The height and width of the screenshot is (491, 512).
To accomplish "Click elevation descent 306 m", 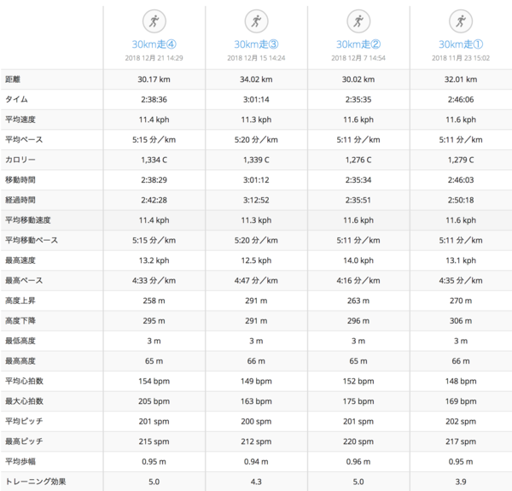I will pos(461,321).
